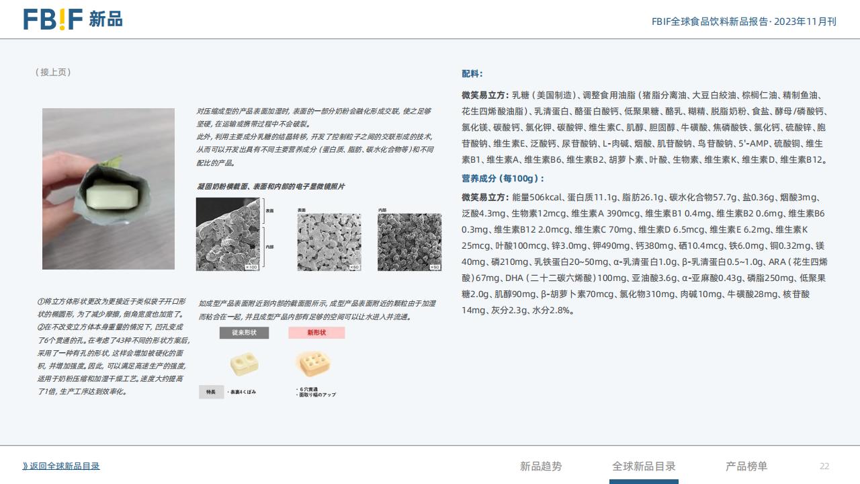The image size is (860, 484).
Task: Select the 内部 interior microscope image
Action: tap(409, 242)
